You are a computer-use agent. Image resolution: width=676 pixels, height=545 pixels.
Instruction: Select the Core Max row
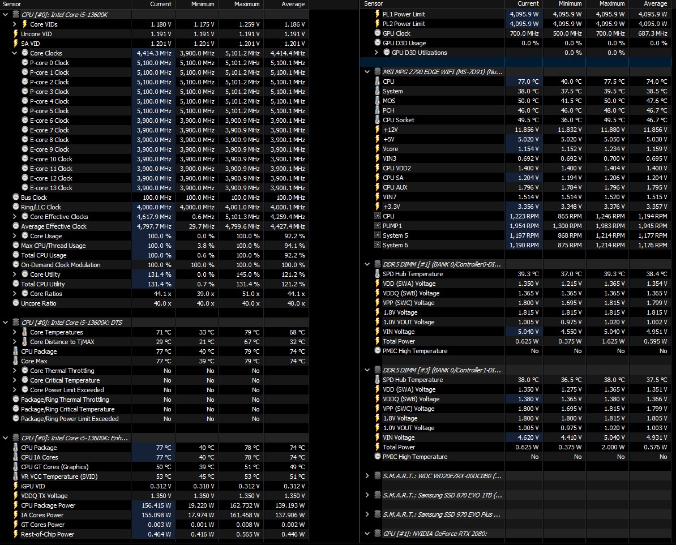(x=155, y=361)
